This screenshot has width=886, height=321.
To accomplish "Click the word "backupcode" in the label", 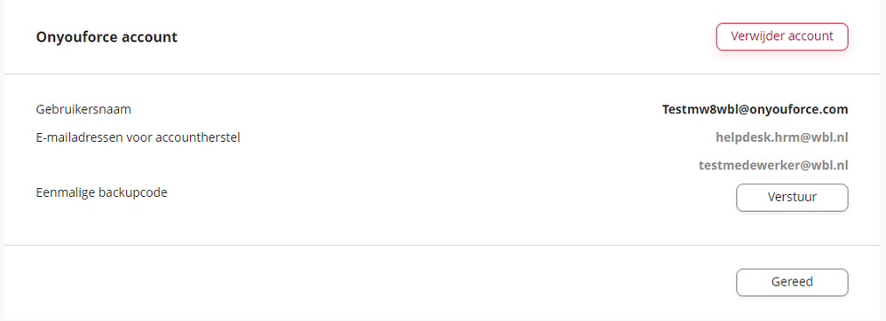I will (x=133, y=192).
